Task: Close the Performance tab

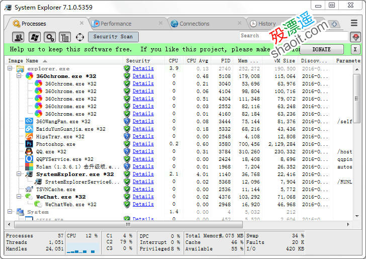Action: 160,23
